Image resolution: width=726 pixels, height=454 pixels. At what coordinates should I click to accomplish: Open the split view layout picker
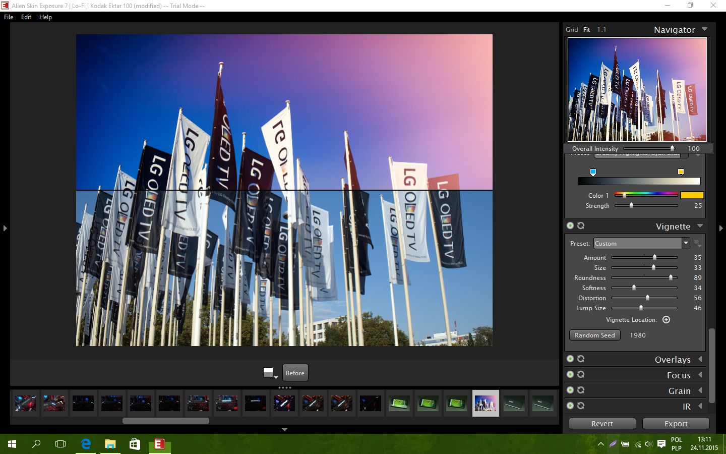270,373
